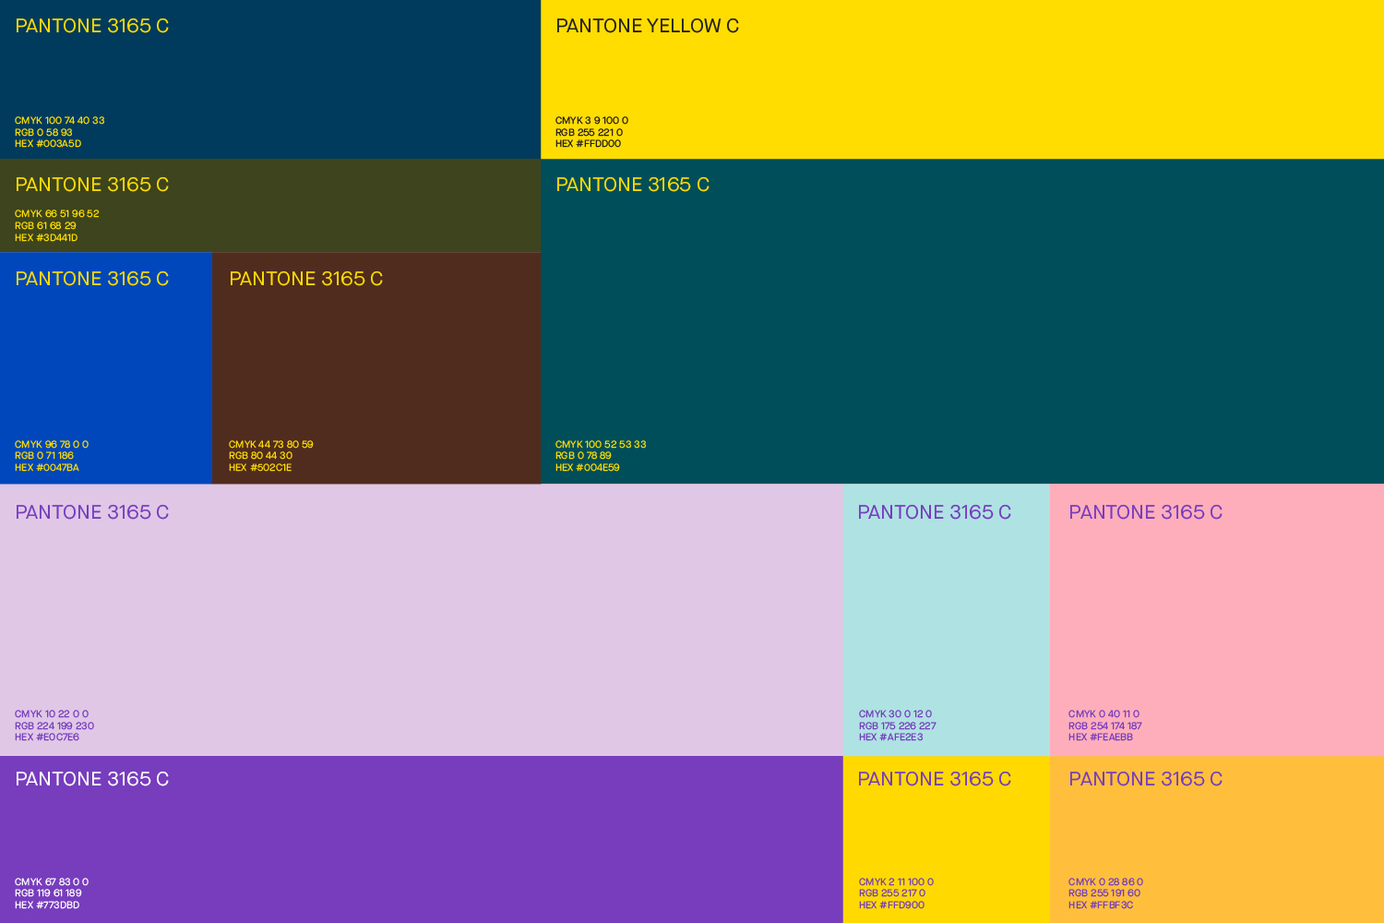The width and height of the screenshot is (1384, 923).
Task: Choose the orange #FFBF3C swatch
Action: 1217,840
